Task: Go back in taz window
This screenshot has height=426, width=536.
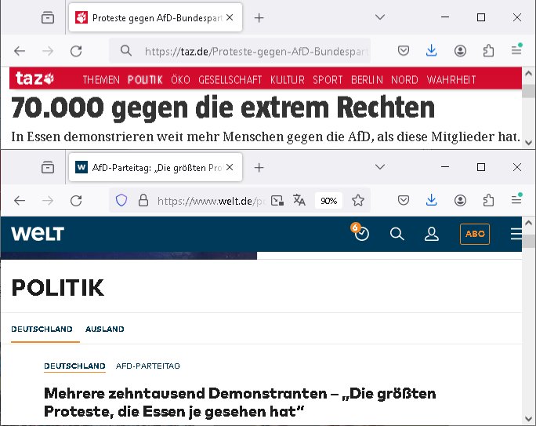Action: (20, 51)
